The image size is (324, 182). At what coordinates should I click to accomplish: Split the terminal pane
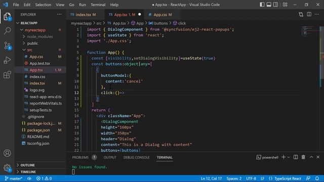tap(296, 157)
